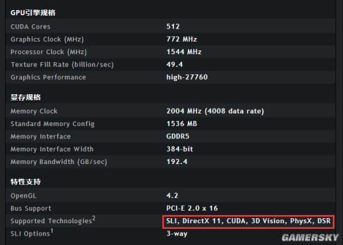Click the Supported Technologies footnote label
This screenshot has width=343, height=245.
pos(53,221)
